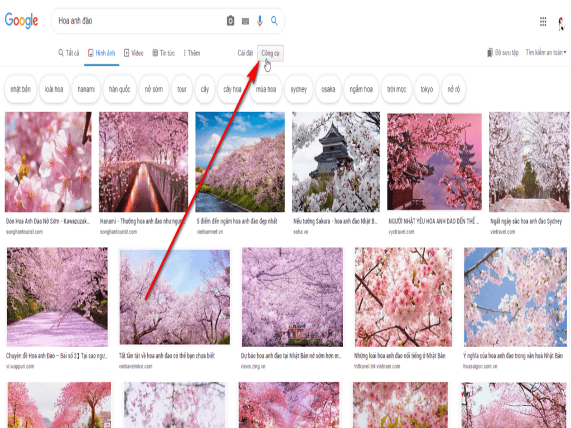Click the Công cụ tools button
Screen dimensions: 571x428
270,53
